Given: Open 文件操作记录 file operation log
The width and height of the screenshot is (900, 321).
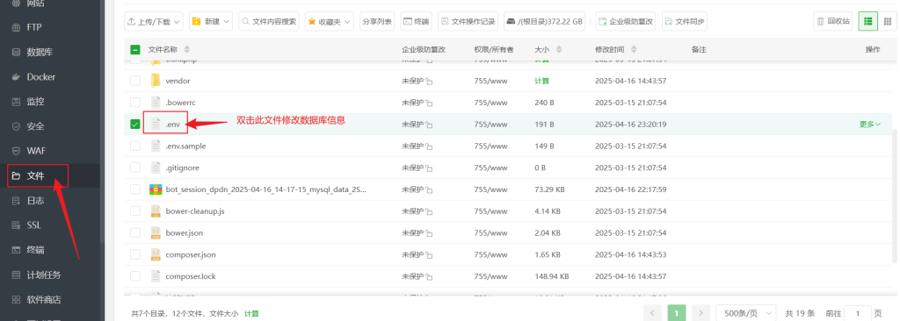Looking at the screenshot, I should pos(468,22).
